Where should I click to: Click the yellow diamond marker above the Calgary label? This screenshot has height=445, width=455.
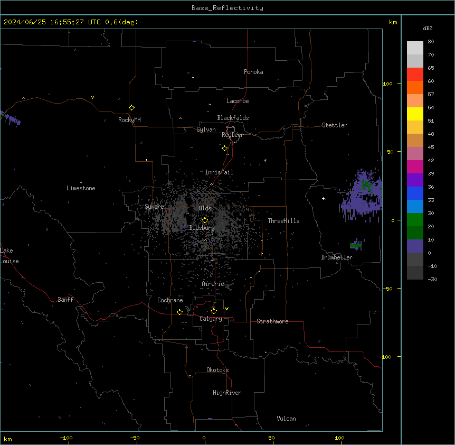[x=214, y=311]
